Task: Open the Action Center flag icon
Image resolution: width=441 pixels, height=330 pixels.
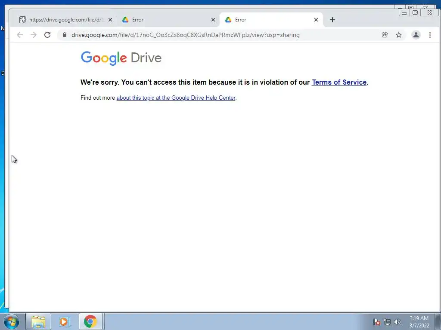Action: (377, 322)
